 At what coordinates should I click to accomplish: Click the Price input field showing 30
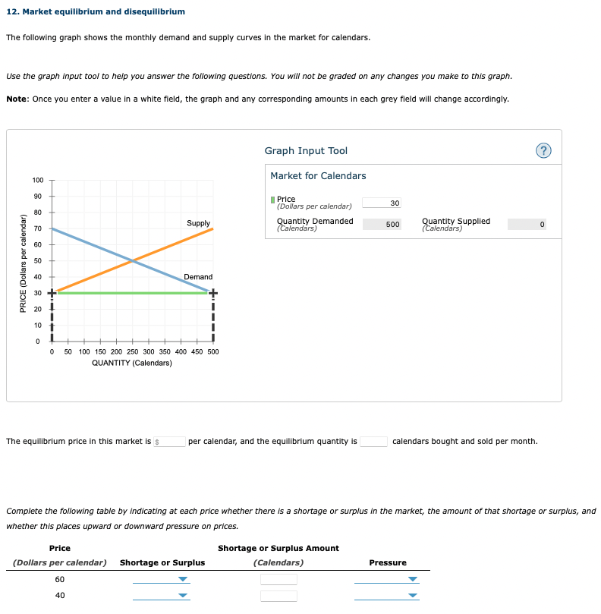coord(382,203)
